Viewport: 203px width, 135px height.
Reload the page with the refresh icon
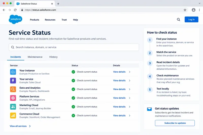pyautogui.click(x=15, y=10)
